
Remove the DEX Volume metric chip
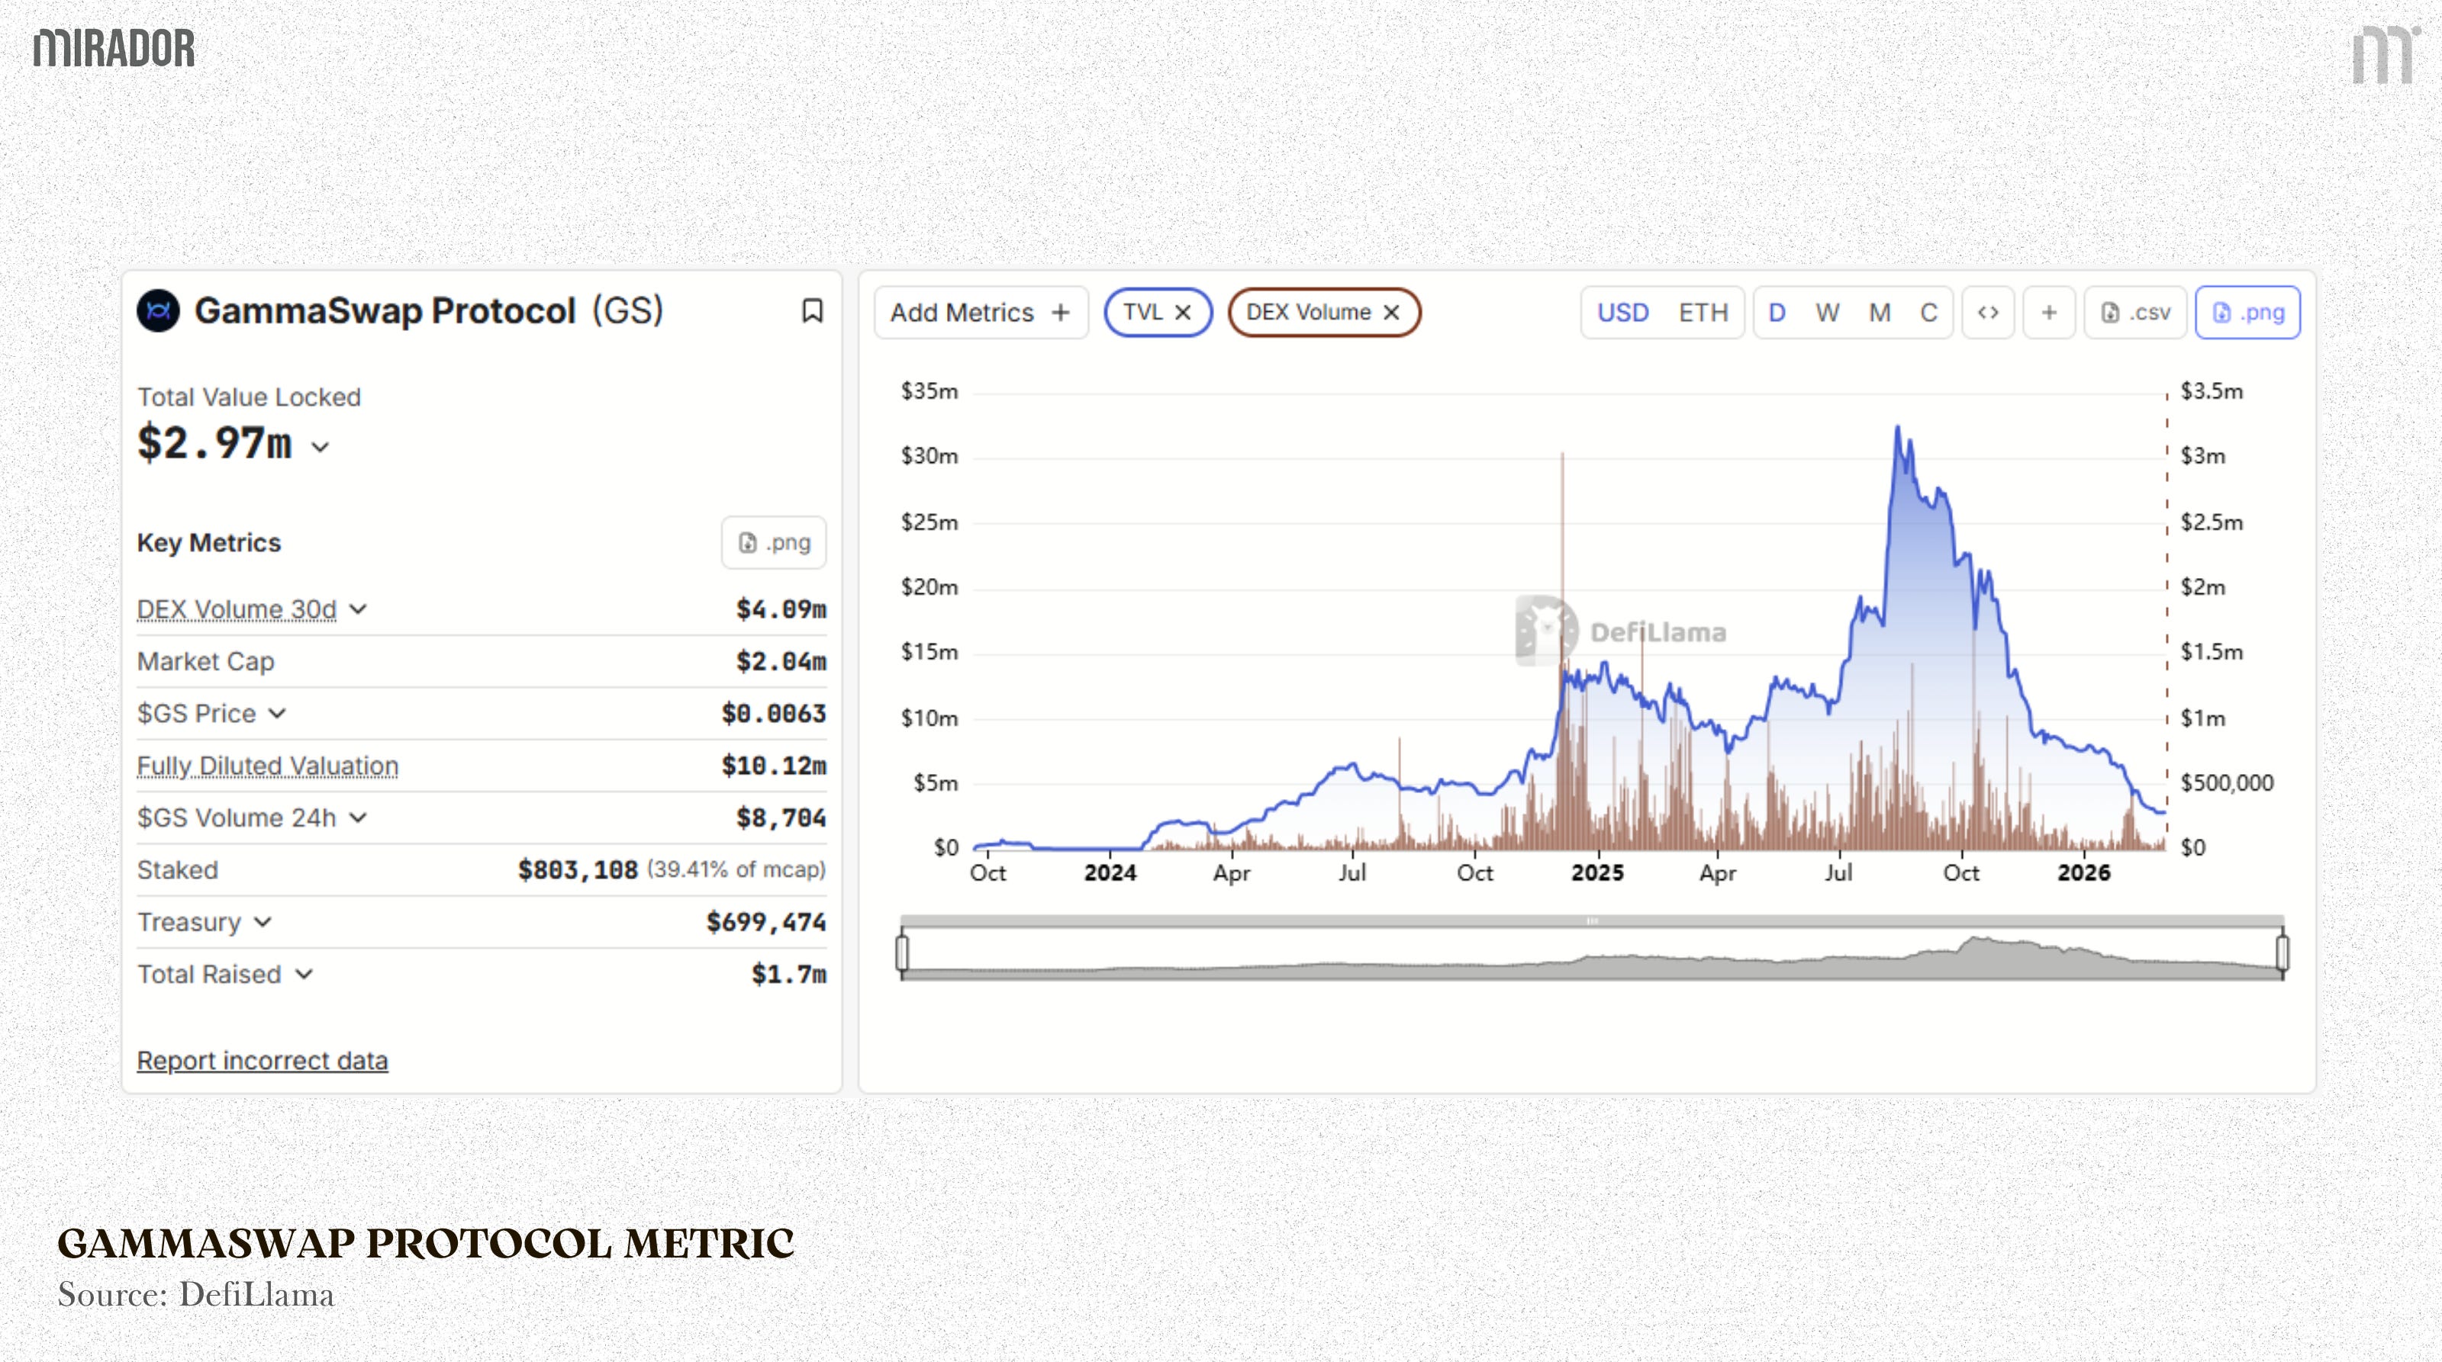[x=1392, y=313]
